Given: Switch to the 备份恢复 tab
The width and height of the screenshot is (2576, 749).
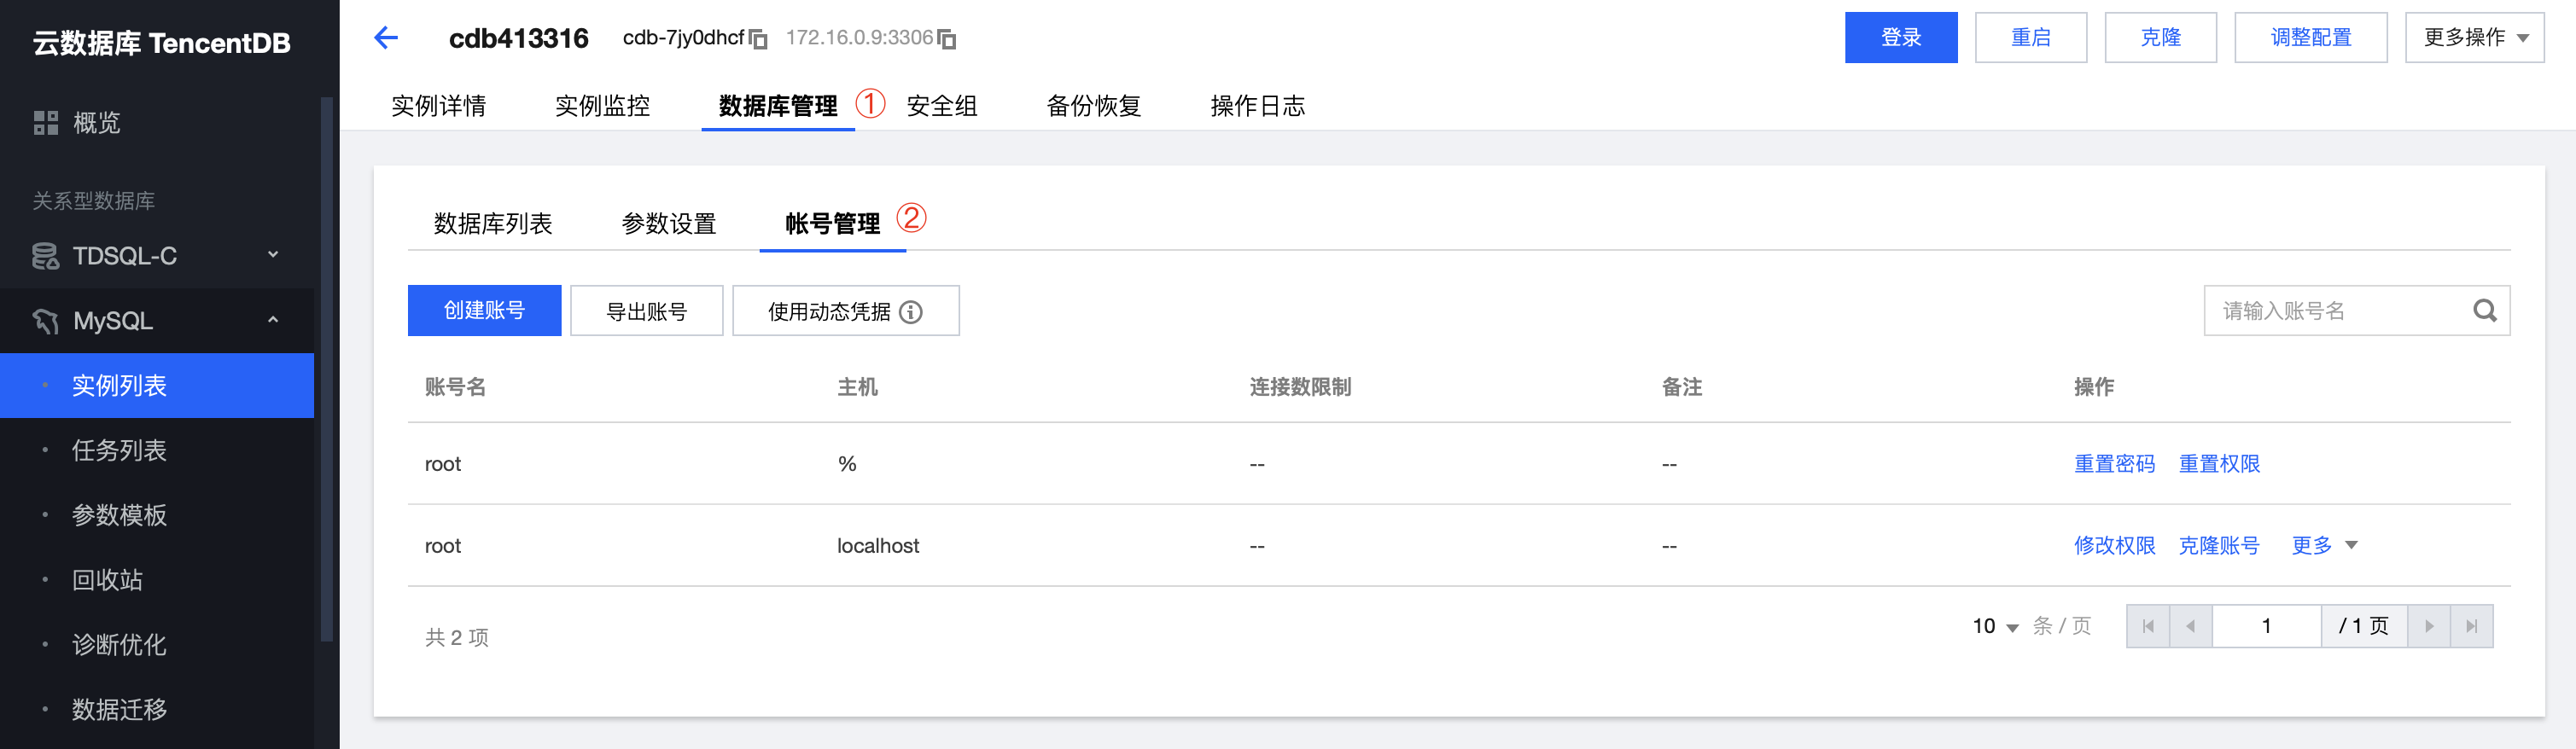Looking at the screenshot, I should click(x=1093, y=106).
